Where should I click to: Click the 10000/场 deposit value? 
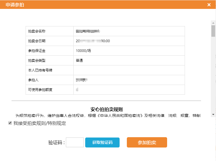click(84, 51)
